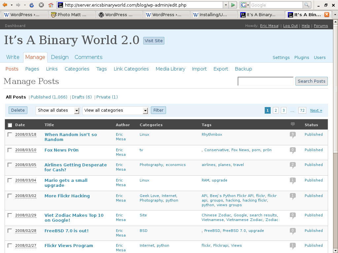Tick the select-all checkbox in the table header
The image size is (338, 253).
(10, 125)
